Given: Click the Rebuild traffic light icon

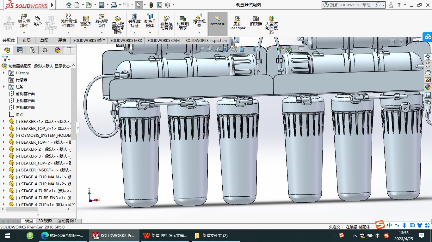Looking at the screenshot, I should pos(151,5).
